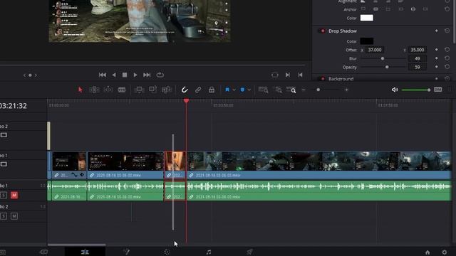Reset the Drop Shadow Opacity value
The image size is (456, 256).
[447, 67]
